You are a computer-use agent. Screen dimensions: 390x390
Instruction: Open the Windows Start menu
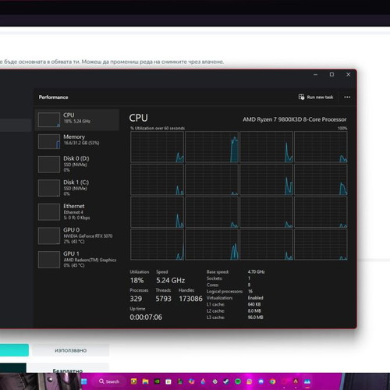[x=83, y=381]
